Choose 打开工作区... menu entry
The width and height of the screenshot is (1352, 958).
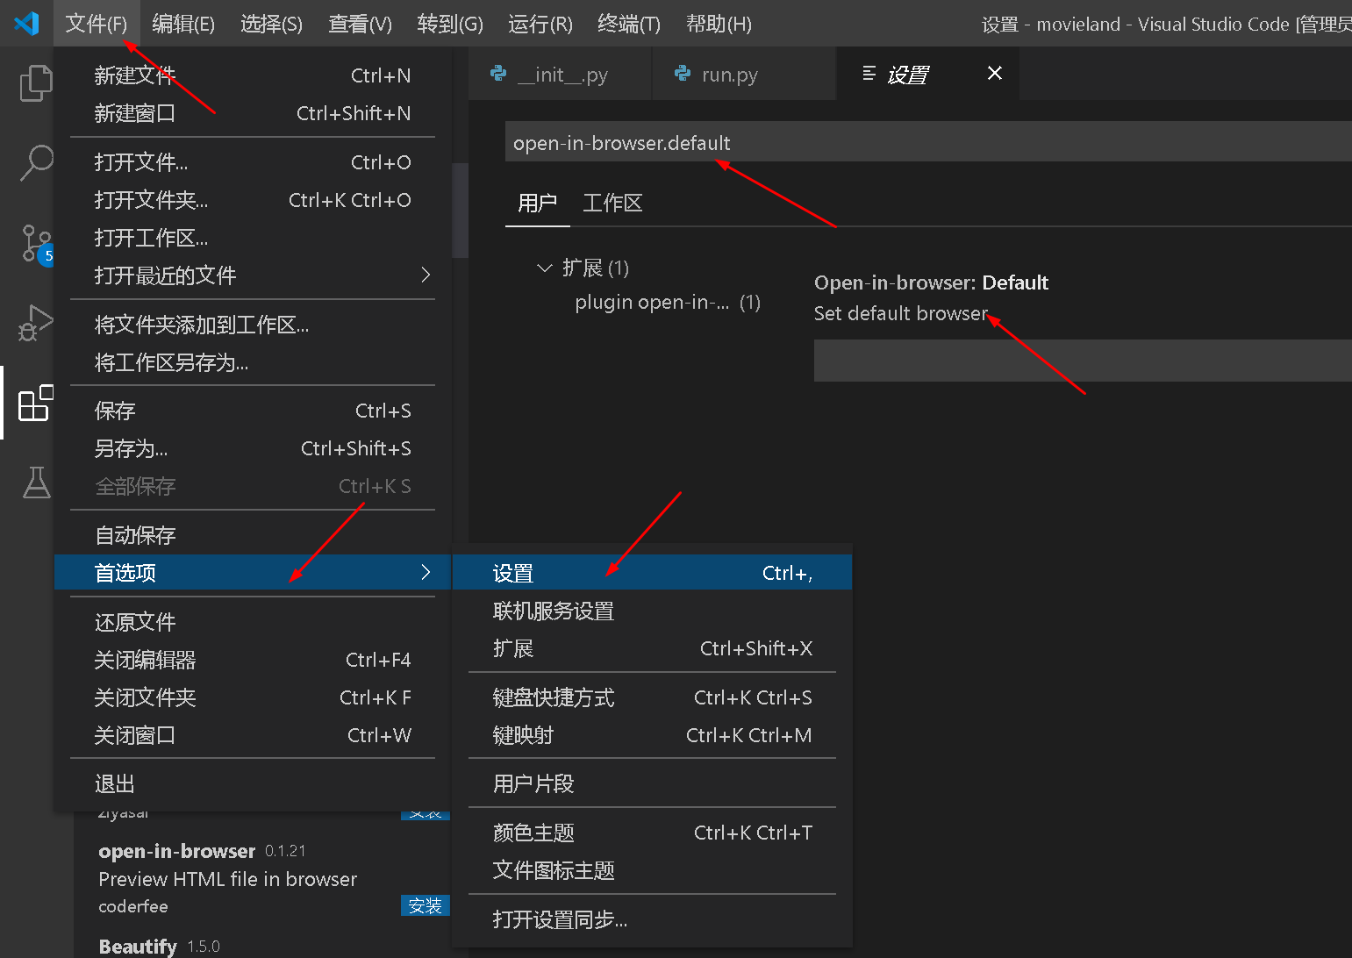click(253, 238)
